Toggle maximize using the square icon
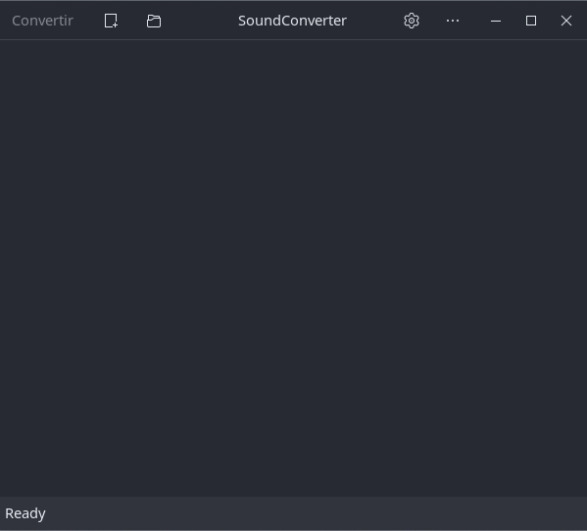Viewport: 587px width, 531px height. click(x=531, y=21)
